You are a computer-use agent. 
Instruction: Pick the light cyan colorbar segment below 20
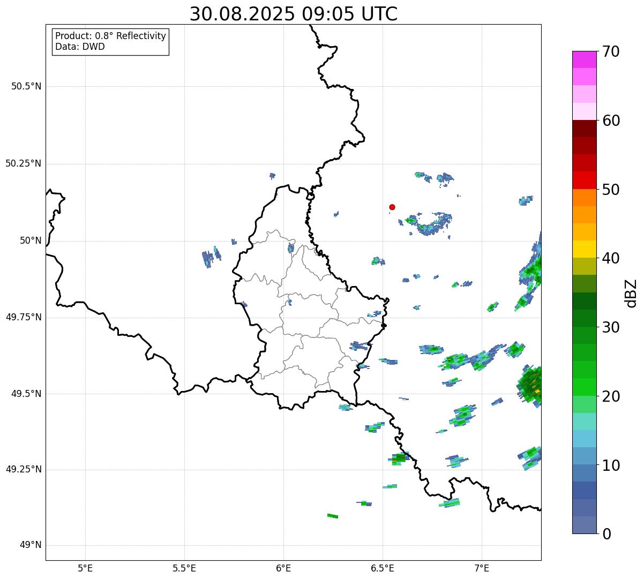click(x=585, y=422)
